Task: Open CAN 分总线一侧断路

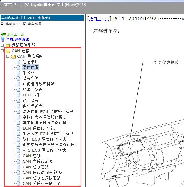Action: coord(42,183)
